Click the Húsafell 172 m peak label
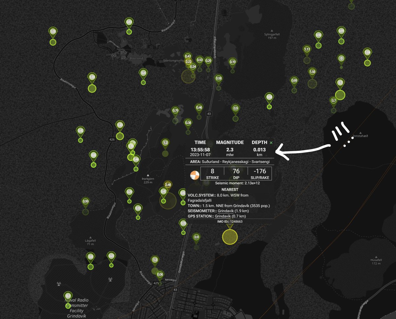396x319 pixels. (376, 262)
